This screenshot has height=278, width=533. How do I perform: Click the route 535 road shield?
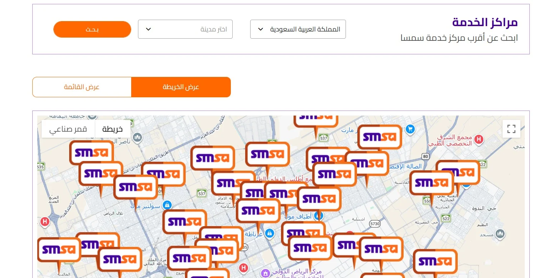pos(41,167)
